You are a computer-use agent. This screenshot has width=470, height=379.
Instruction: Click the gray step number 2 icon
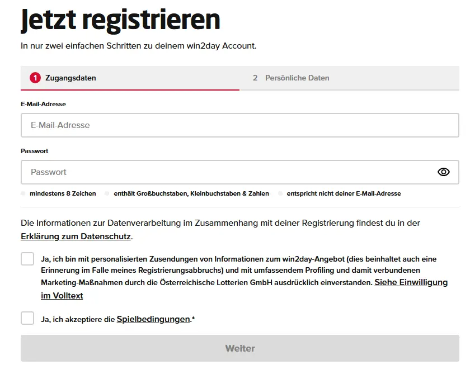coord(256,78)
